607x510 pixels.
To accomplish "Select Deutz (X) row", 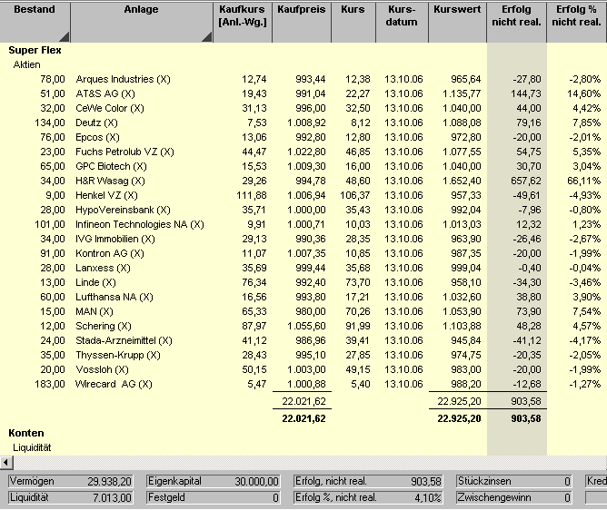I will [303, 123].
